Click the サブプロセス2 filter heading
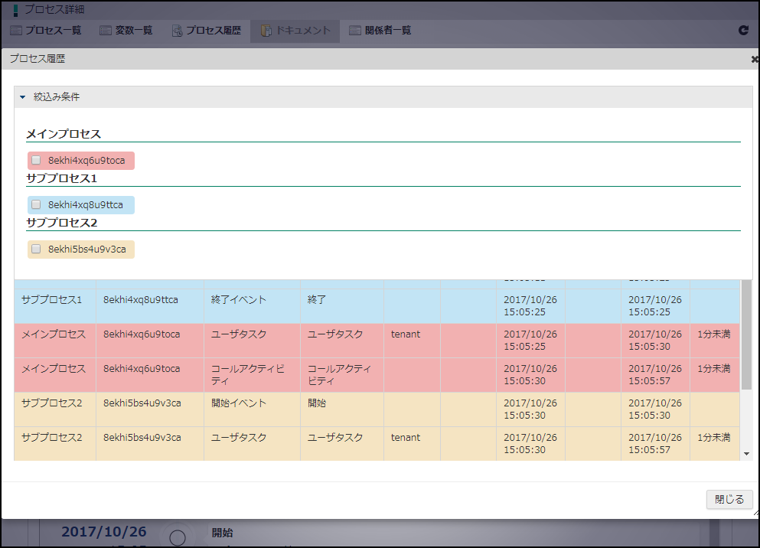 61,223
